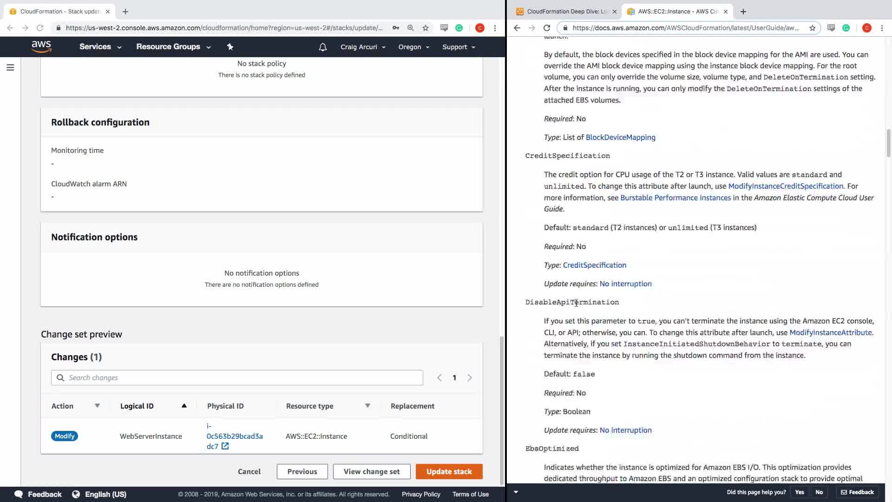
Task: Sort changes by Logical ID
Action: coord(184,406)
